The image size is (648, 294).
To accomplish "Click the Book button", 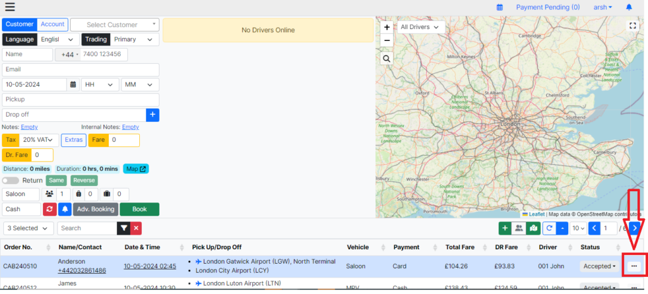I will point(139,209).
